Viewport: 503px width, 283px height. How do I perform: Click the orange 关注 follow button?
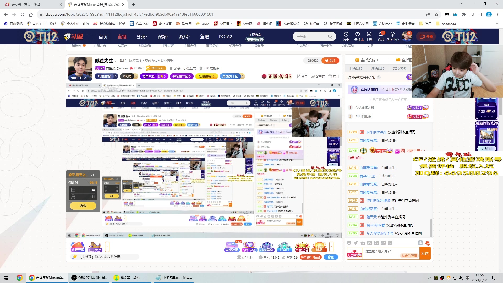tap(330, 61)
